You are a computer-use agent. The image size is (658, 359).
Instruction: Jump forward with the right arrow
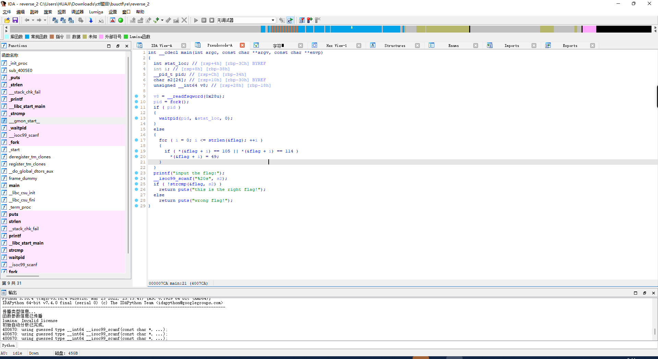click(39, 20)
